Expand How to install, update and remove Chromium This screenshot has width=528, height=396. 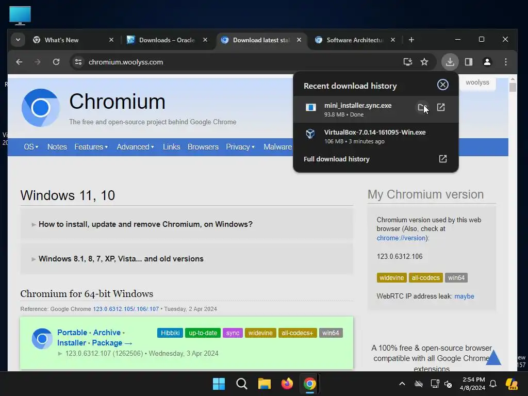[187, 224]
